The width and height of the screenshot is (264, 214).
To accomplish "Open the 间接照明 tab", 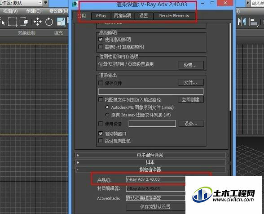I will click(123, 16).
